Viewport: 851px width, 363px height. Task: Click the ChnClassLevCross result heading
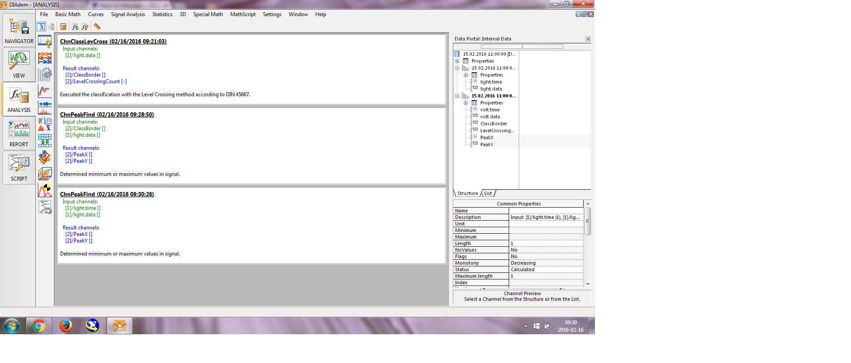[113, 41]
